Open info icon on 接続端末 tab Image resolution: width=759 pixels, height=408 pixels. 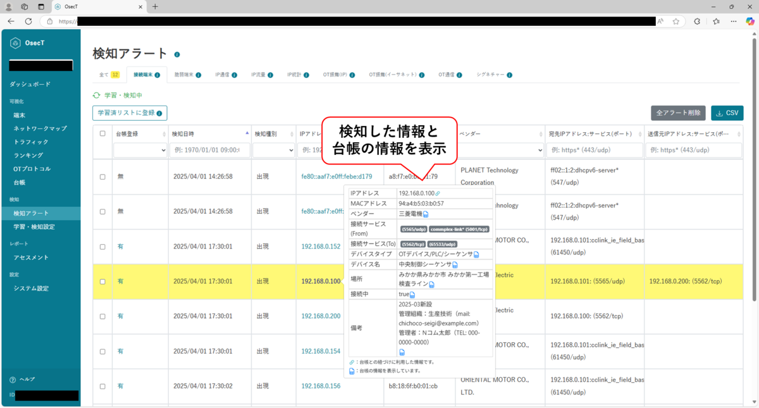point(157,75)
